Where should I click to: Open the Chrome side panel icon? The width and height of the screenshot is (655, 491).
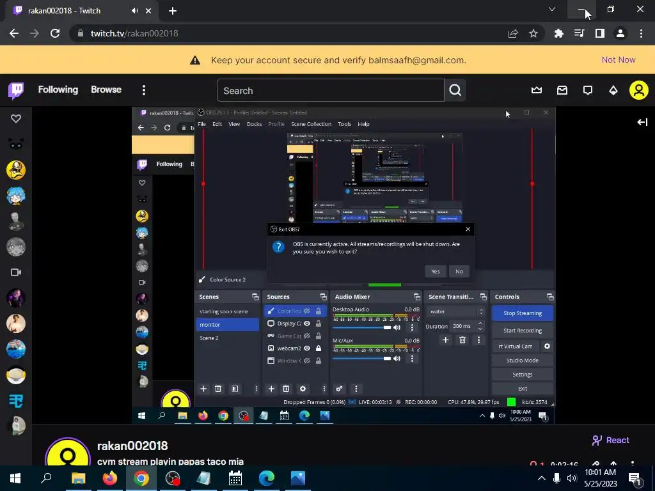(600, 33)
